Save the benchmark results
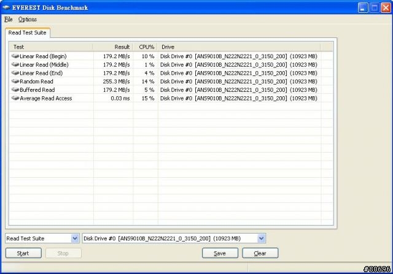This screenshot has width=393, height=274. click(x=220, y=253)
